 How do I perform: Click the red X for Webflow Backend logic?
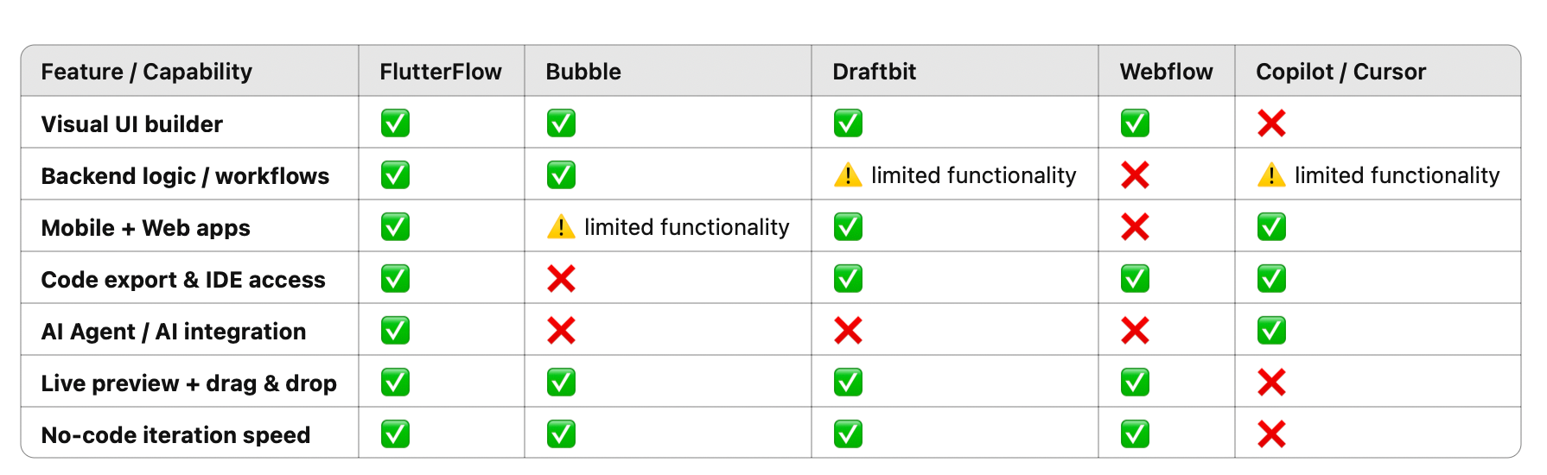tap(1135, 175)
